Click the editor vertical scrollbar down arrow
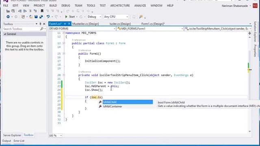 pyautogui.click(x=249, y=131)
